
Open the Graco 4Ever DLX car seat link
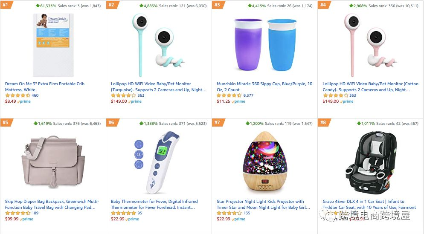(369, 204)
